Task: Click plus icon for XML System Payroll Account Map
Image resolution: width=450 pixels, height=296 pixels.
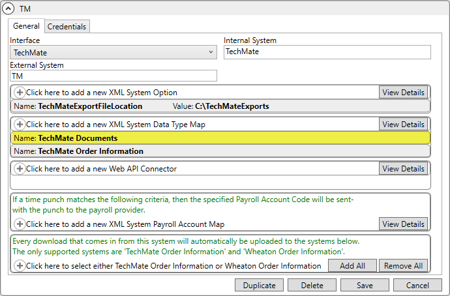Action: click(20, 224)
